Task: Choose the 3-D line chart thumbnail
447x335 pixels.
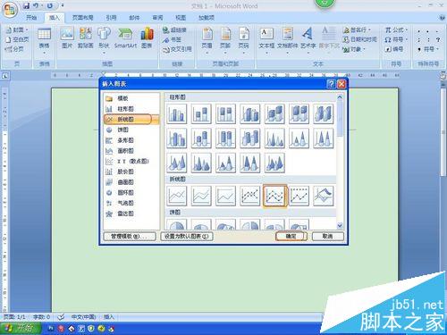Action: tap(324, 196)
